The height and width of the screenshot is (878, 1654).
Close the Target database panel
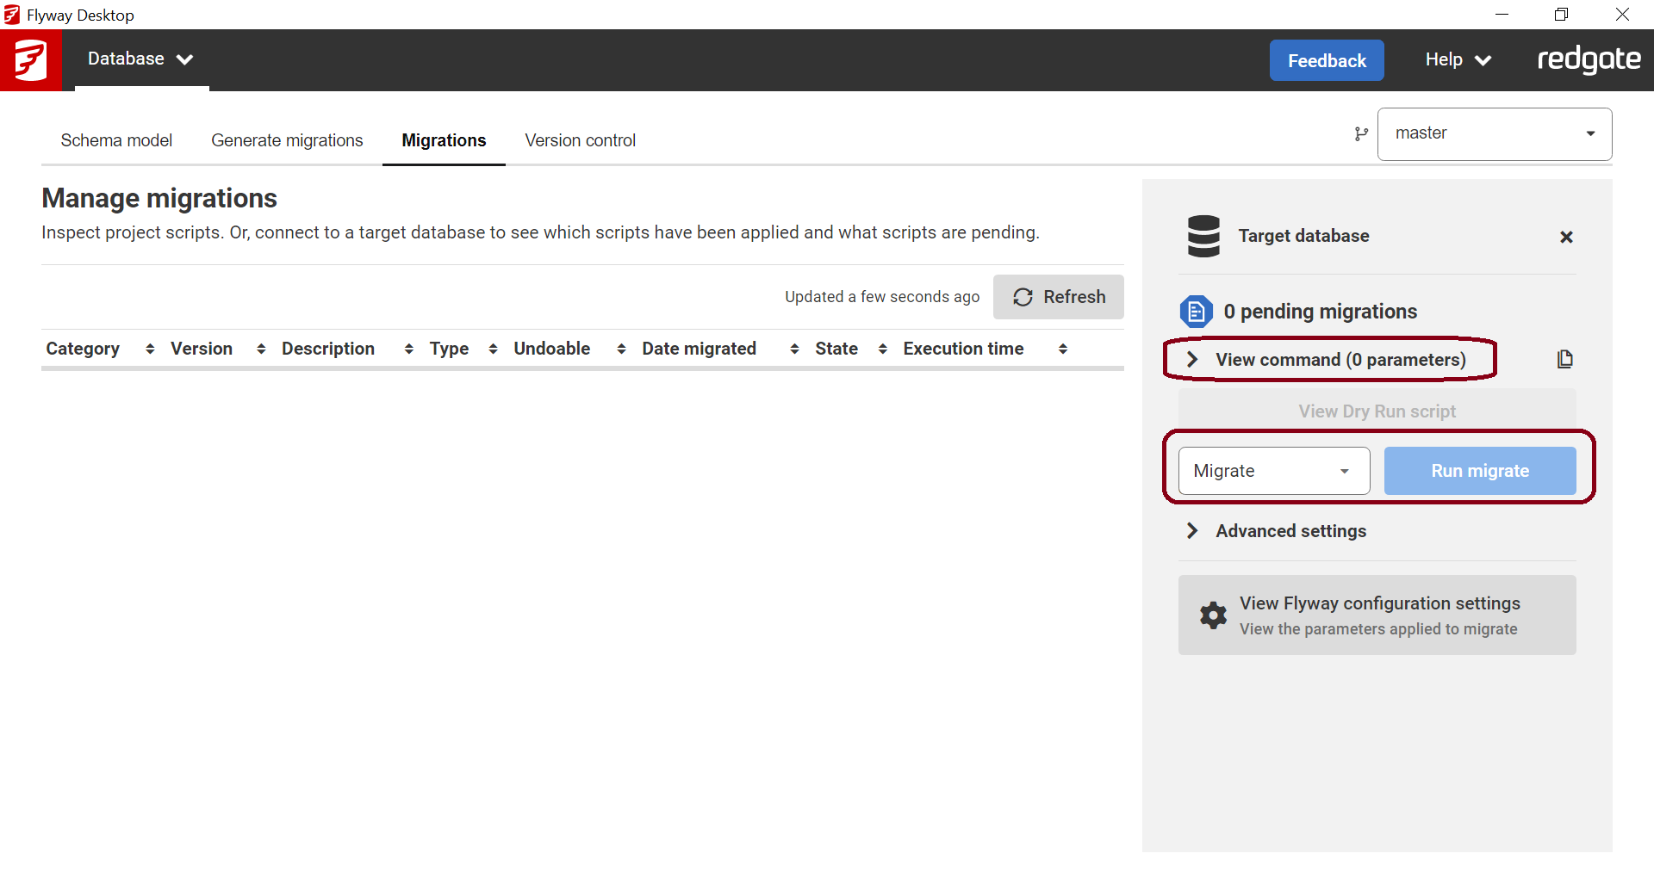(x=1566, y=237)
